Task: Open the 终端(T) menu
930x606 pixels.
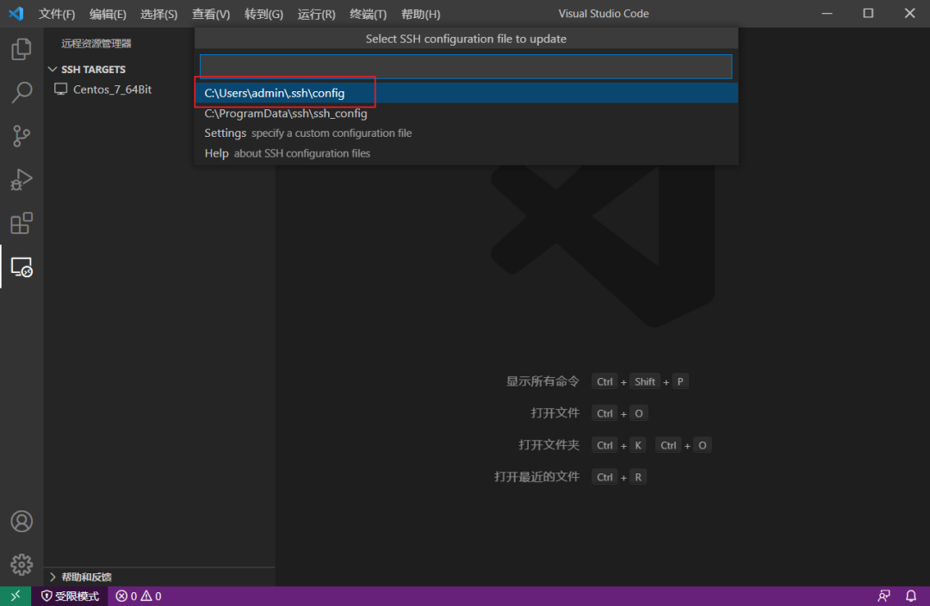Action: (368, 14)
